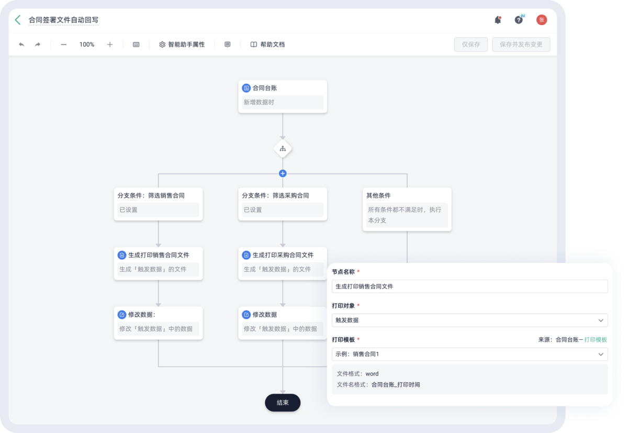Viewport: 628px width, 433px height.
Task: Select the 合同台账 trigger node icon
Action: (246, 88)
